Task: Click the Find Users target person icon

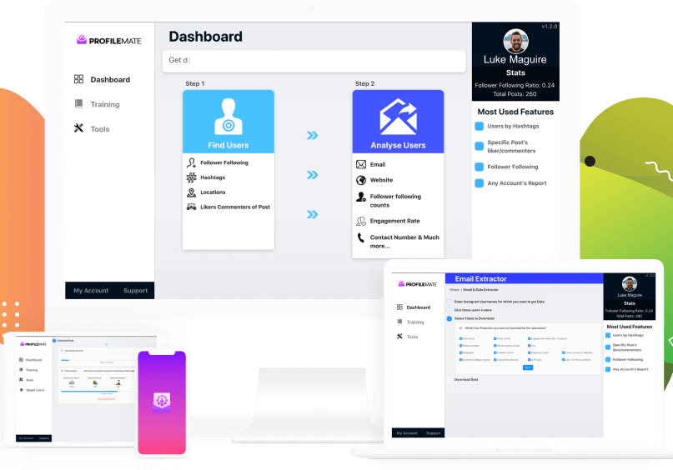Action: 229,117
